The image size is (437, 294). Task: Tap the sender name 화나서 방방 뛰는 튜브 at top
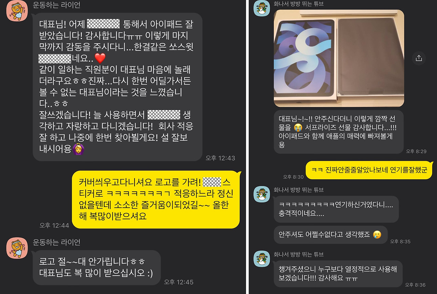(299, 4)
